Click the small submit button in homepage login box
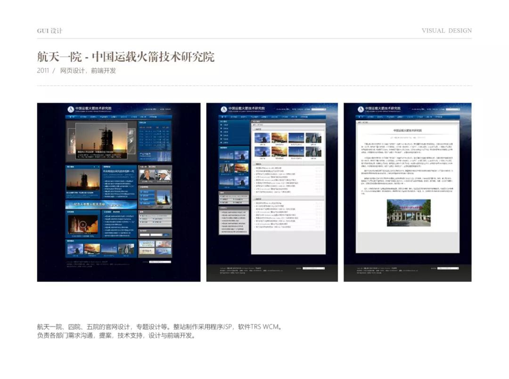The height and width of the screenshot is (379, 509). click(166, 235)
